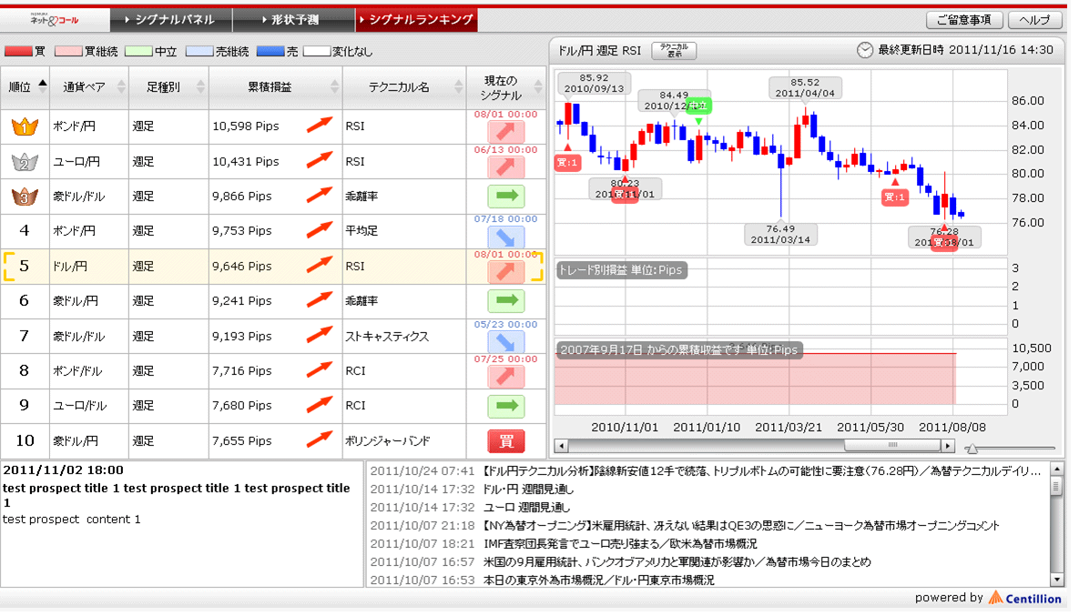Click the chart scrollbar left arrow
The width and height of the screenshot is (1079, 616).
(561, 446)
